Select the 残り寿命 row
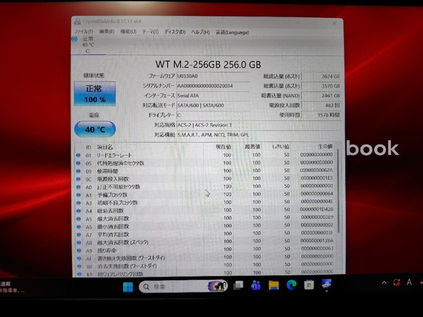This screenshot has width=423, height=317. 206,250
